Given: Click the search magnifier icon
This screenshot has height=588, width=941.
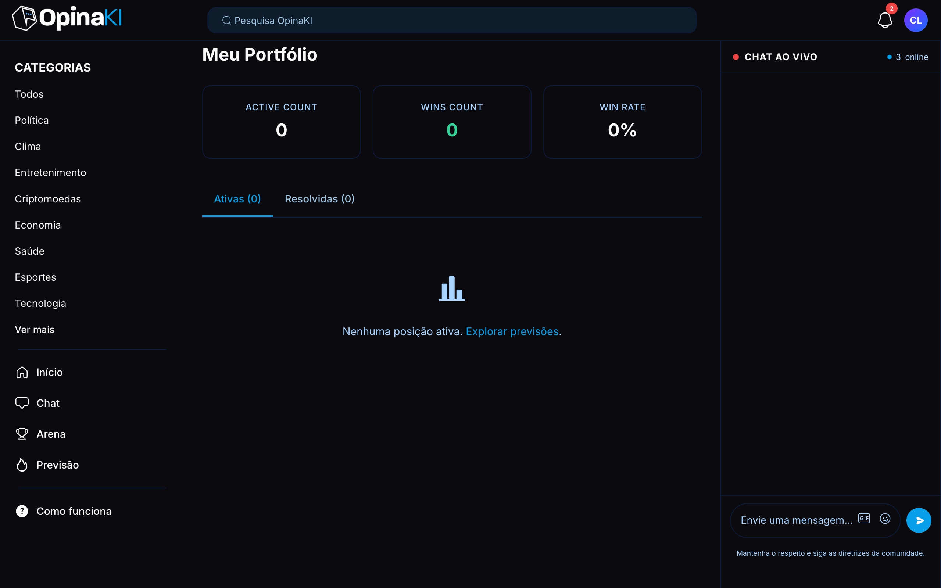Looking at the screenshot, I should tap(226, 20).
